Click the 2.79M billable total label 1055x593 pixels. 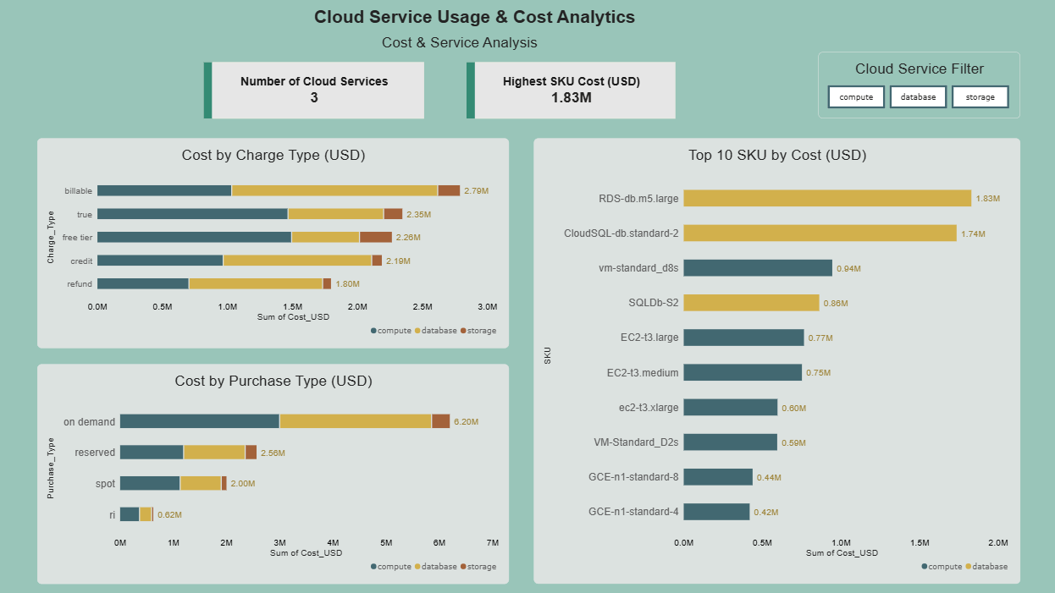click(477, 191)
